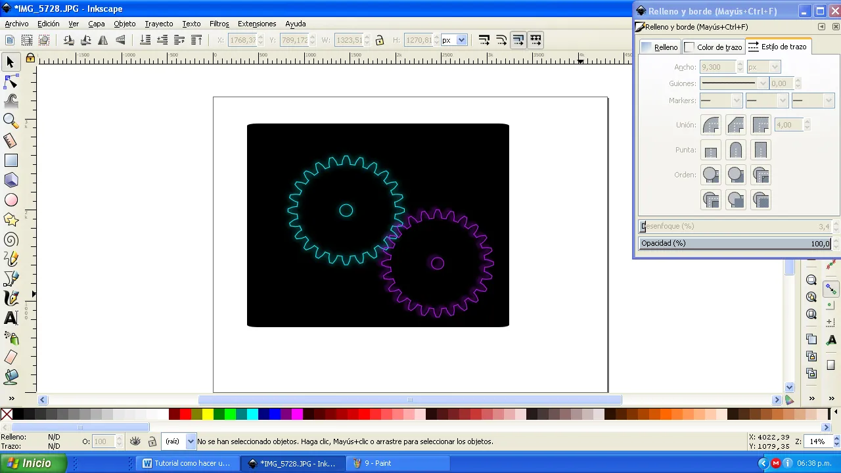Click the no-color X swatch
The width and height of the screenshot is (841, 473).
[7, 414]
